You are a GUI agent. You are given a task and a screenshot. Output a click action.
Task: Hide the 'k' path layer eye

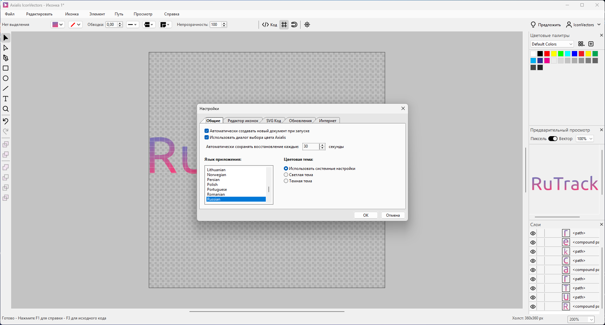pyautogui.click(x=533, y=252)
